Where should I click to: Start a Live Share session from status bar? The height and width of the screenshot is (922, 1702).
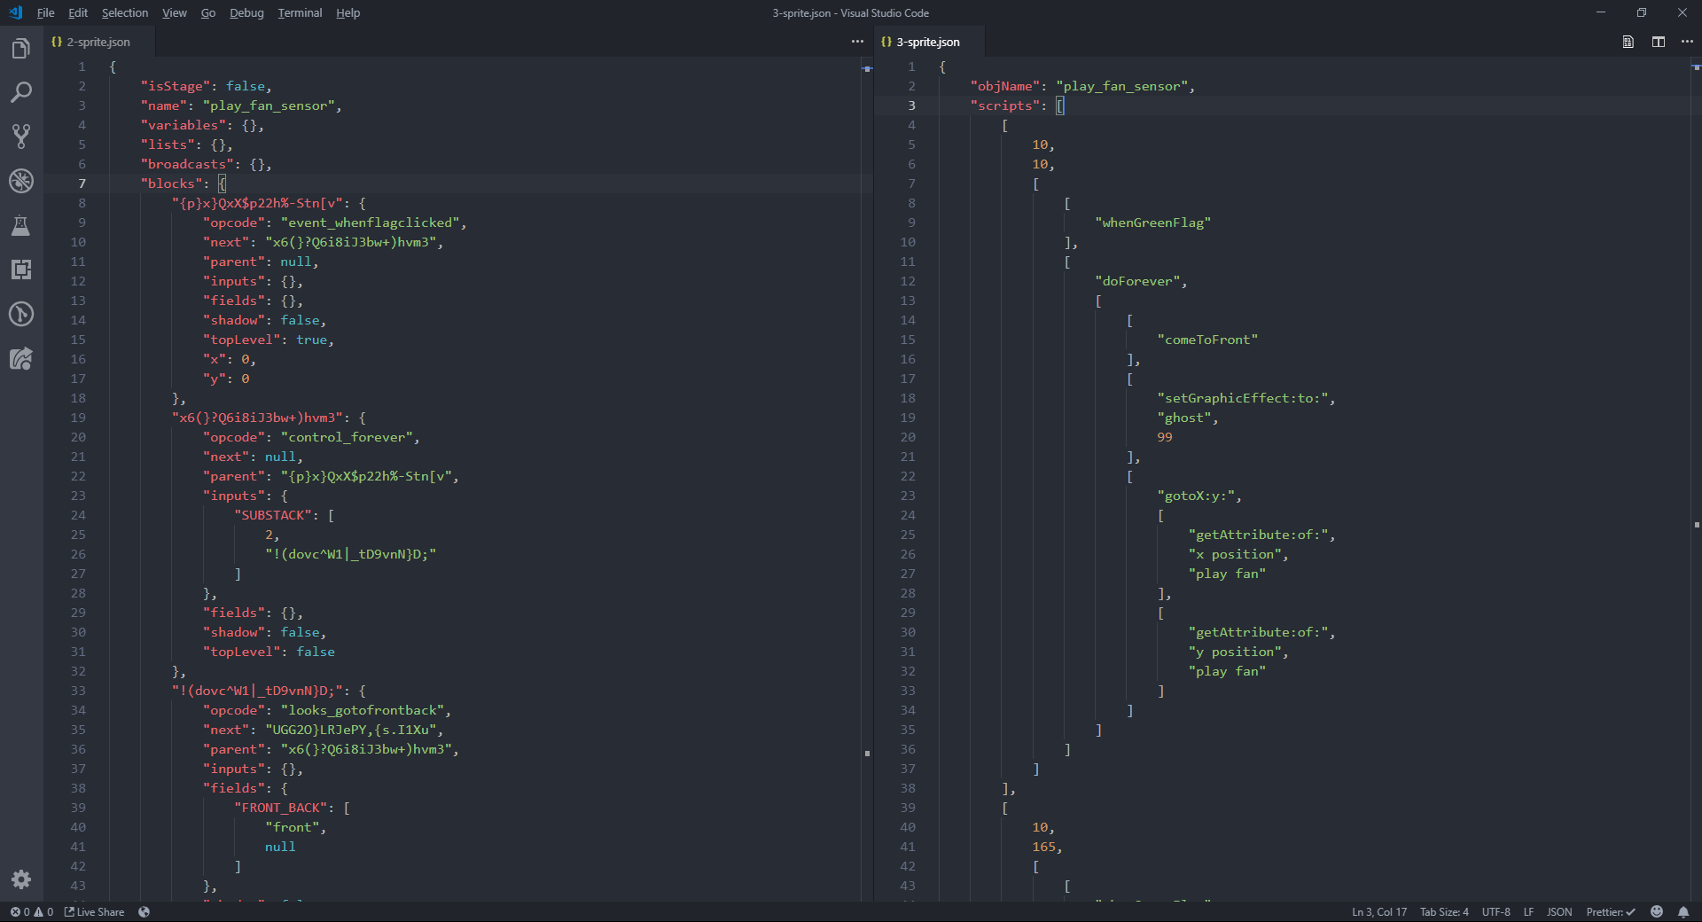94,912
